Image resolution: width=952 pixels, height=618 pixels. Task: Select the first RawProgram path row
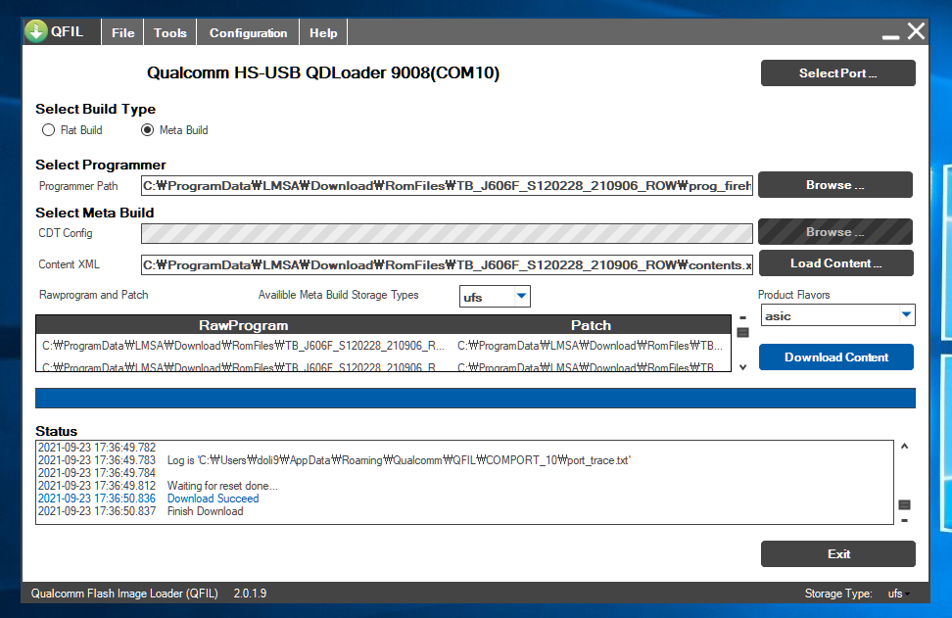click(x=244, y=346)
